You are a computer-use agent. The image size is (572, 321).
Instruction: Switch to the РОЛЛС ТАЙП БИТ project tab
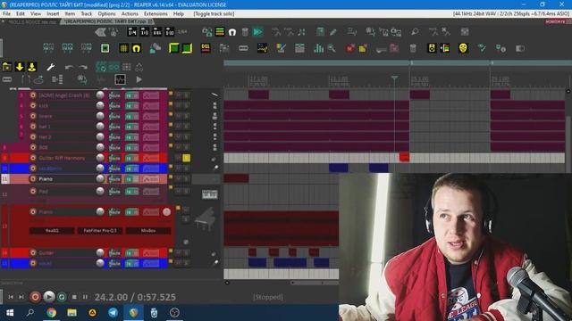click(x=108, y=21)
